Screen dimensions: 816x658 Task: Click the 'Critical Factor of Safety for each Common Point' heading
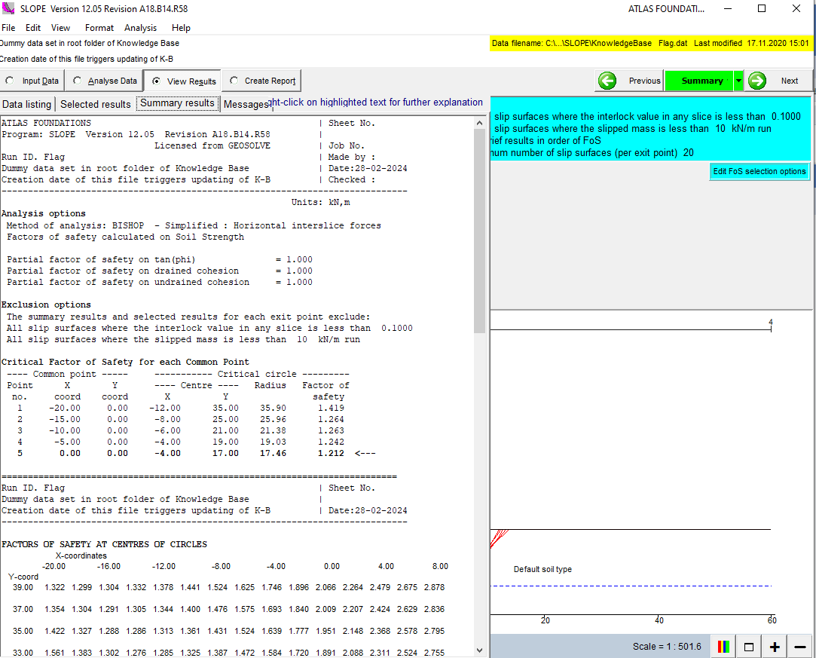(x=125, y=362)
